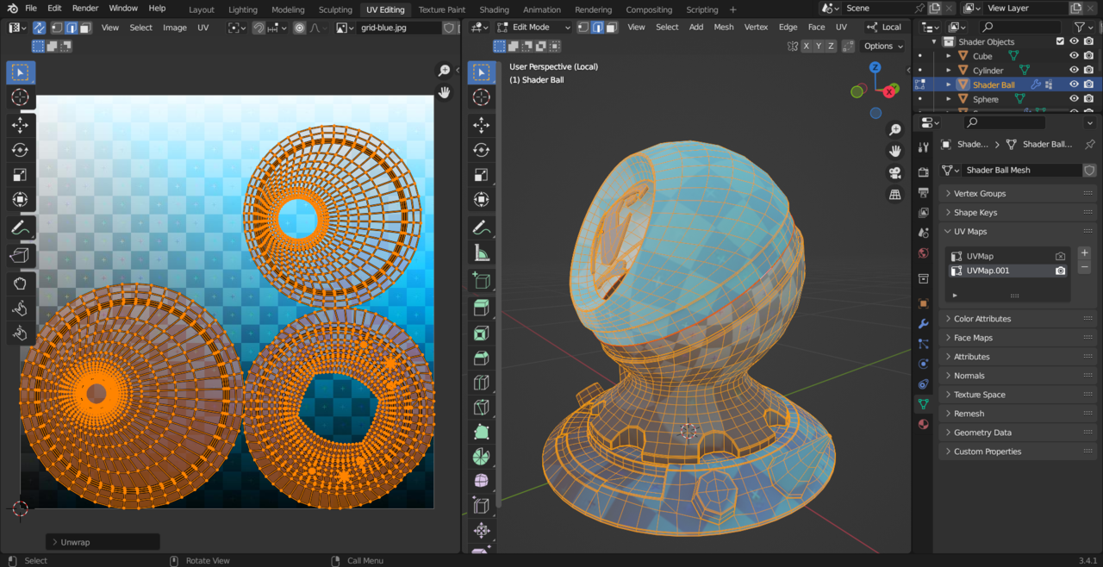Toggle Shader Objects collection checkbox
1103x567 pixels.
pos(1060,41)
